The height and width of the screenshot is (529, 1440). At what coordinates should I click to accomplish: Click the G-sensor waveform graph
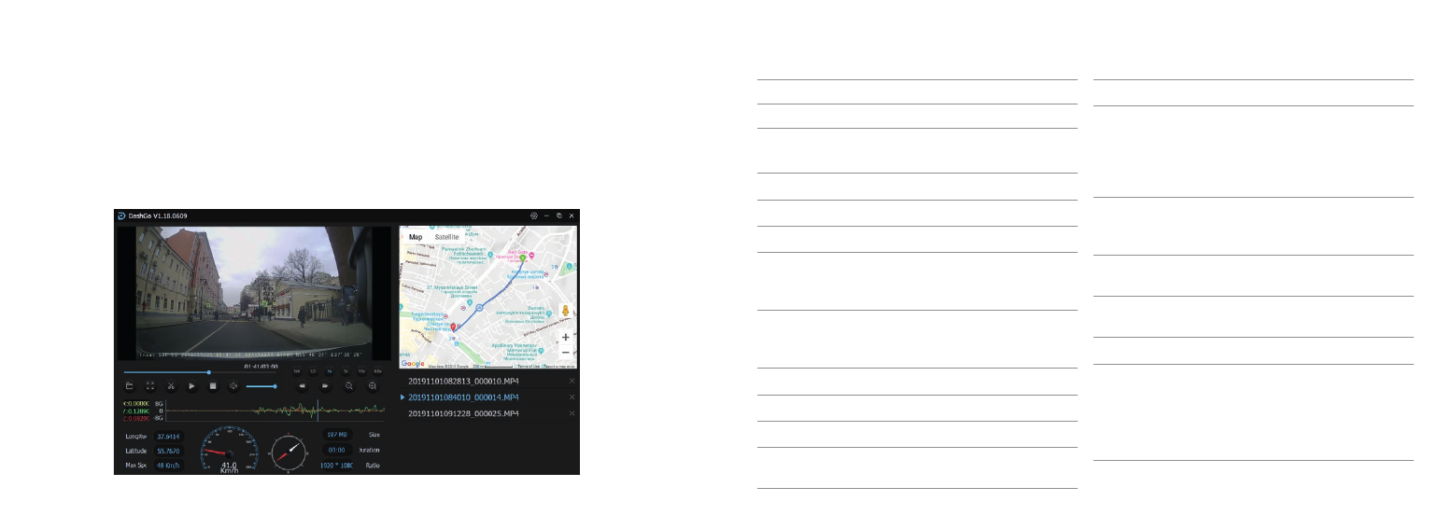click(x=275, y=410)
